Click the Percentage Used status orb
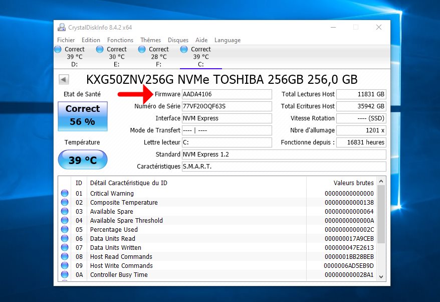Viewport: 440px width, 302px height. (65, 230)
